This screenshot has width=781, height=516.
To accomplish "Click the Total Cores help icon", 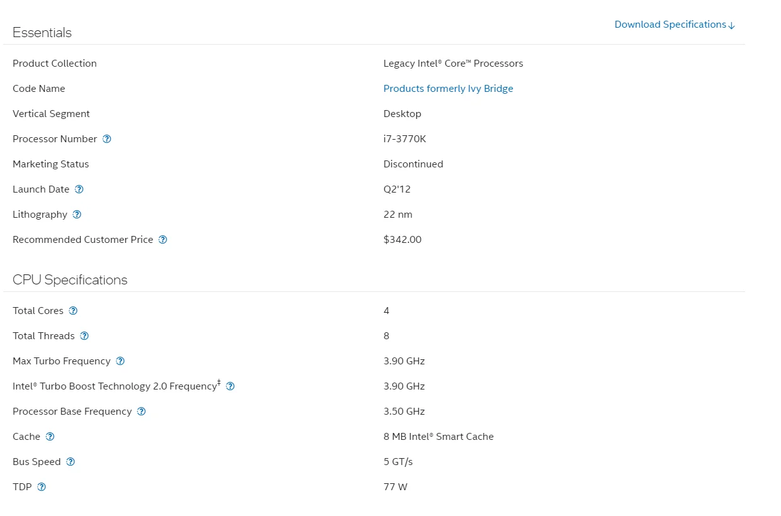I will (x=73, y=311).
